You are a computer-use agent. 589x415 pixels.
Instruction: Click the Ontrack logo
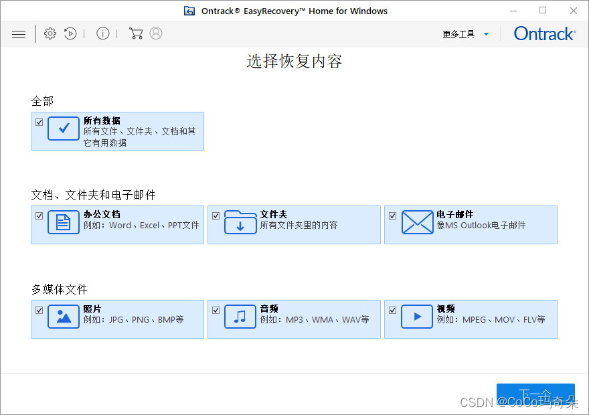click(544, 33)
